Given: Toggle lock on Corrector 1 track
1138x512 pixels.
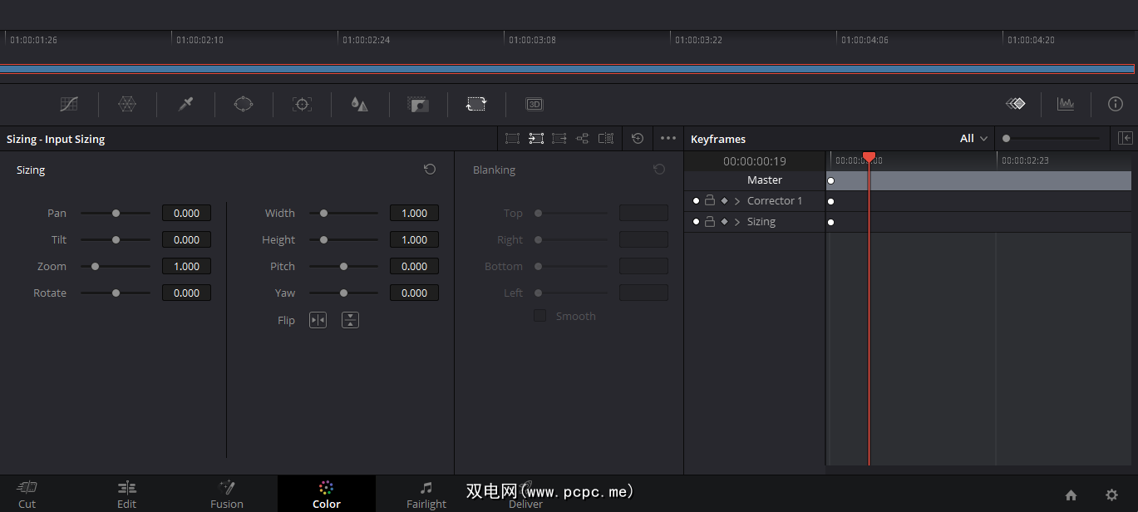Looking at the screenshot, I should [710, 200].
